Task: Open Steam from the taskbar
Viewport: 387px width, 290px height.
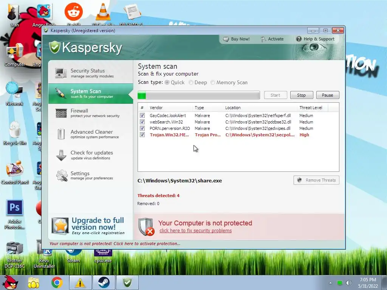Action: (104, 282)
